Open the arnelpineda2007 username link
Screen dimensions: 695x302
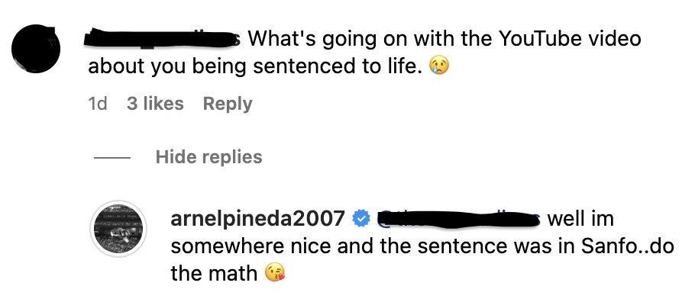tap(257, 219)
